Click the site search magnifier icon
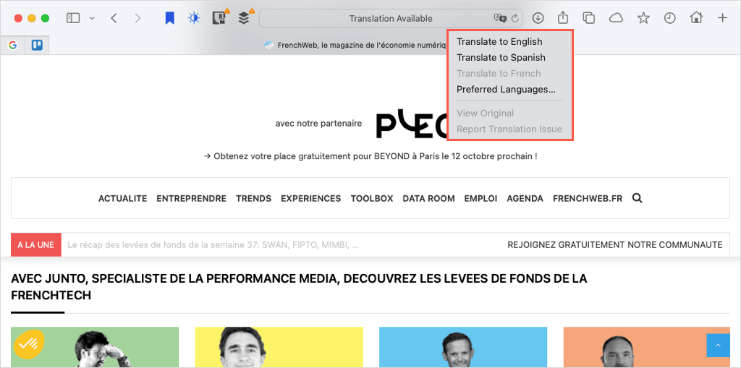The height and width of the screenshot is (368, 741). coord(637,198)
